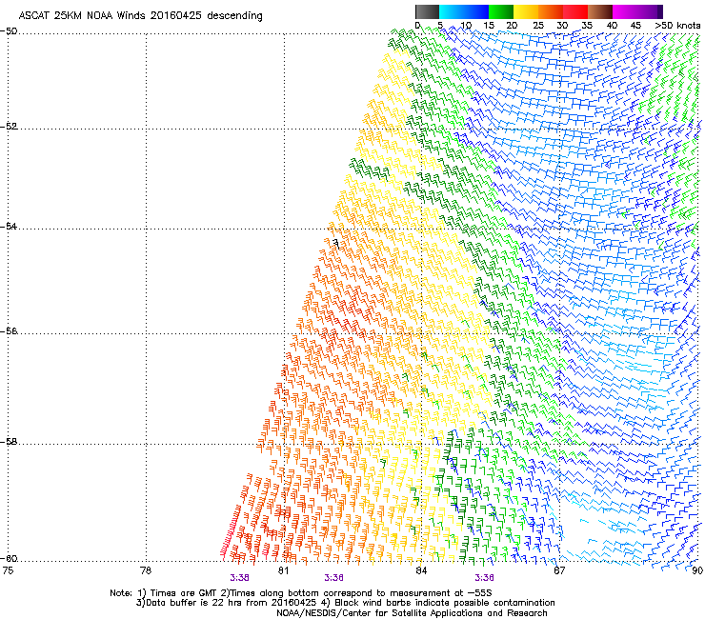Select the dark purple 45-50 knots legend segment
This screenshot has width=705, height=619.
coord(650,11)
